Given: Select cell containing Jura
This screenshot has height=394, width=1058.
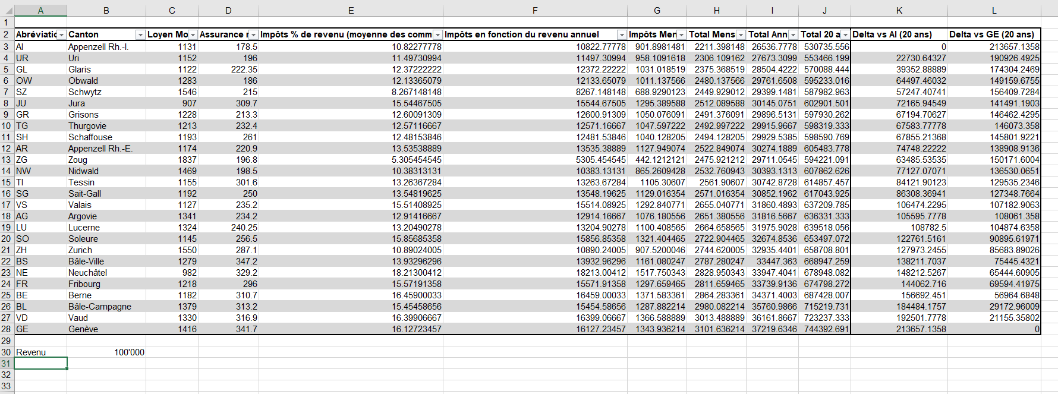Looking at the screenshot, I should coord(106,103).
